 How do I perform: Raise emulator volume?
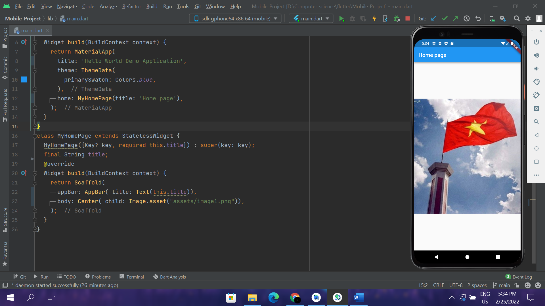536,55
